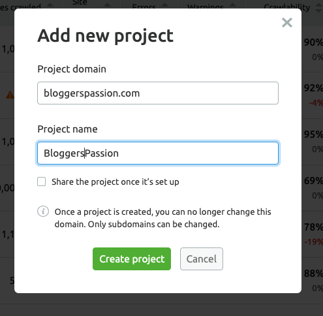323x316 pixels.
Task: Click the 92% crawlability value
Action: pos(313,88)
